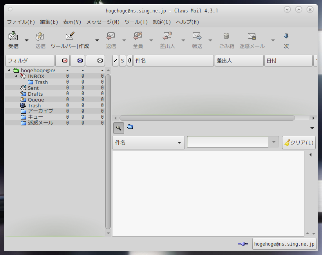Click the 全員 (reply all) icon
Screen dimensions: 322x255
click(138, 36)
